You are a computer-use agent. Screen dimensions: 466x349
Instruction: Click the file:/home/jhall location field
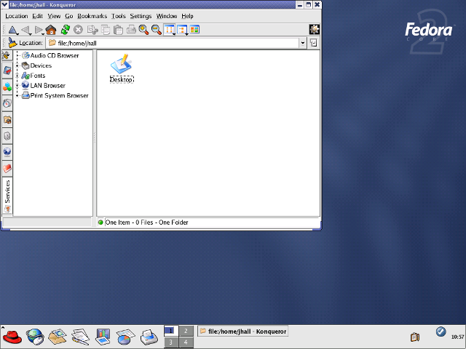[173, 44]
